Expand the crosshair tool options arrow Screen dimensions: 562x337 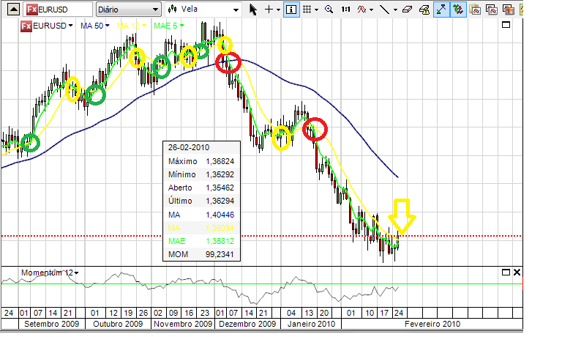point(279,10)
